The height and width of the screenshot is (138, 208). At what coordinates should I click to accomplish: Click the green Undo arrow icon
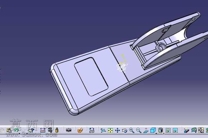(16, 130)
